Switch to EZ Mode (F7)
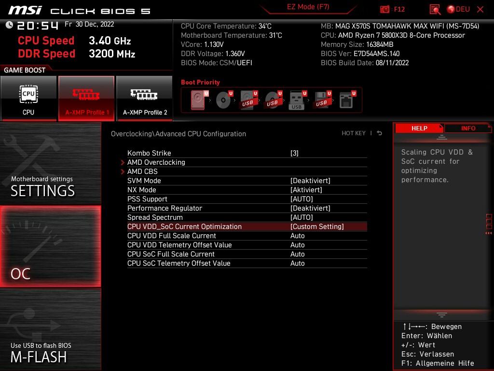This screenshot has height=371, width=494. point(308,7)
